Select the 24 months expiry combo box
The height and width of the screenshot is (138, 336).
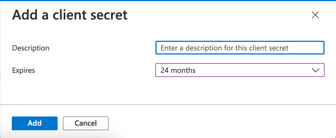click(x=240, y=70)
